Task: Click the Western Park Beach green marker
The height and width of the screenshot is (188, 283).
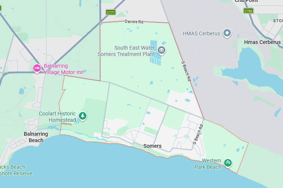Action: click(x=228, y=163)
